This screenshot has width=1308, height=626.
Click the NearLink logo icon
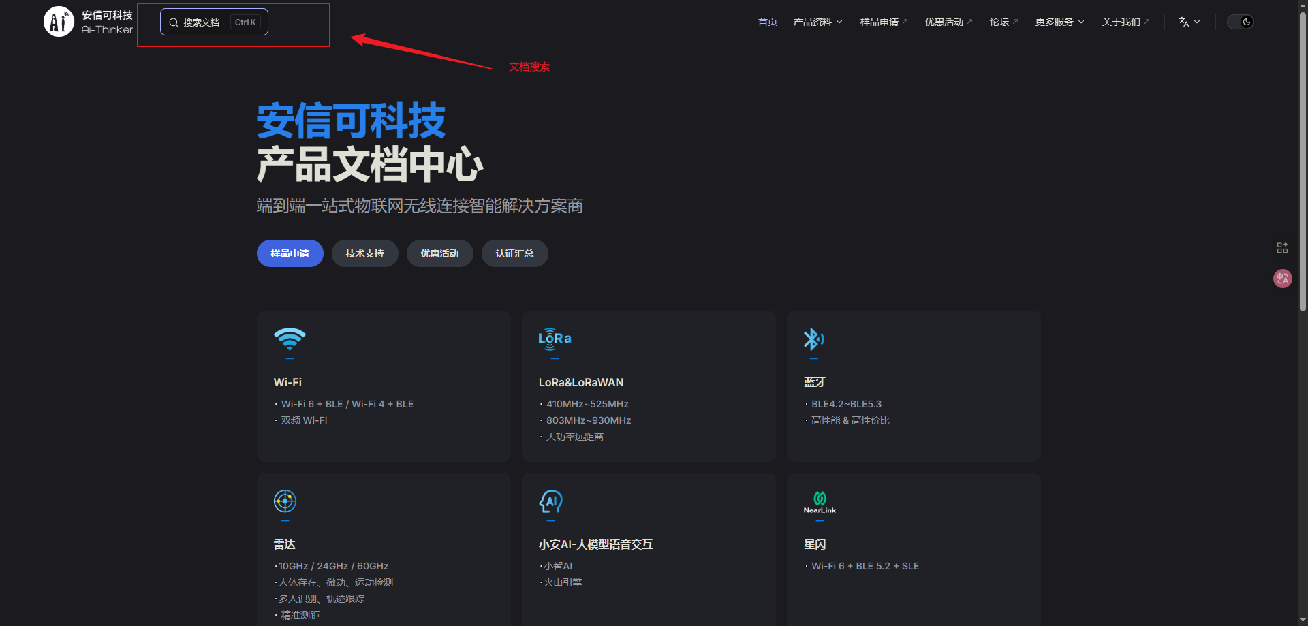coord(820,502)
